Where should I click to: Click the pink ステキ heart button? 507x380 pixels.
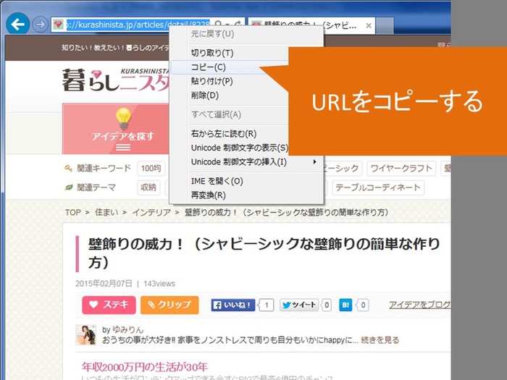pos(109,305)
